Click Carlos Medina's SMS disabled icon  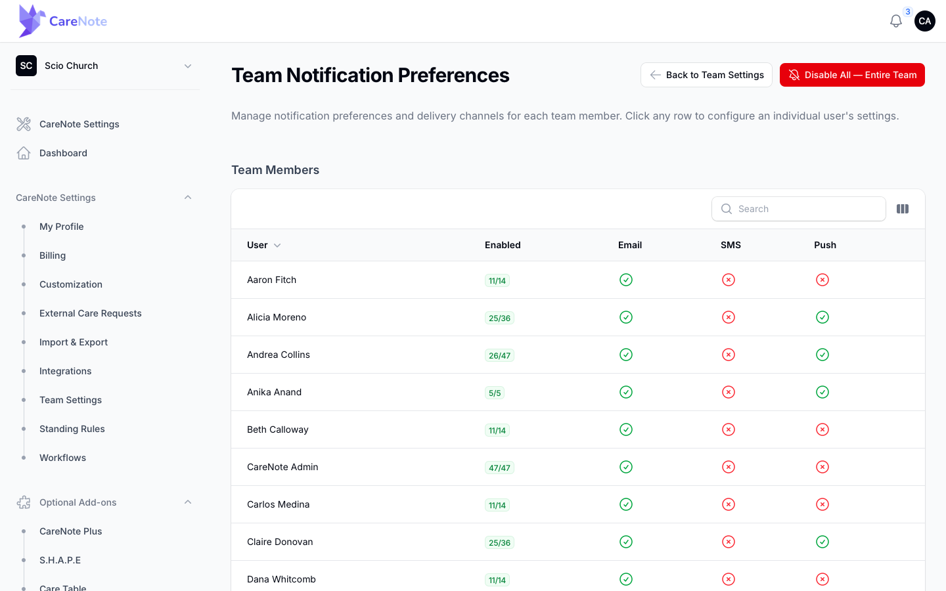pos(729,504)
